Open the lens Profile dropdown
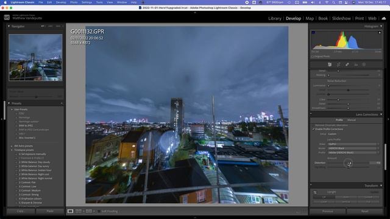Screen dimensions: 390x219 (353, 153)
